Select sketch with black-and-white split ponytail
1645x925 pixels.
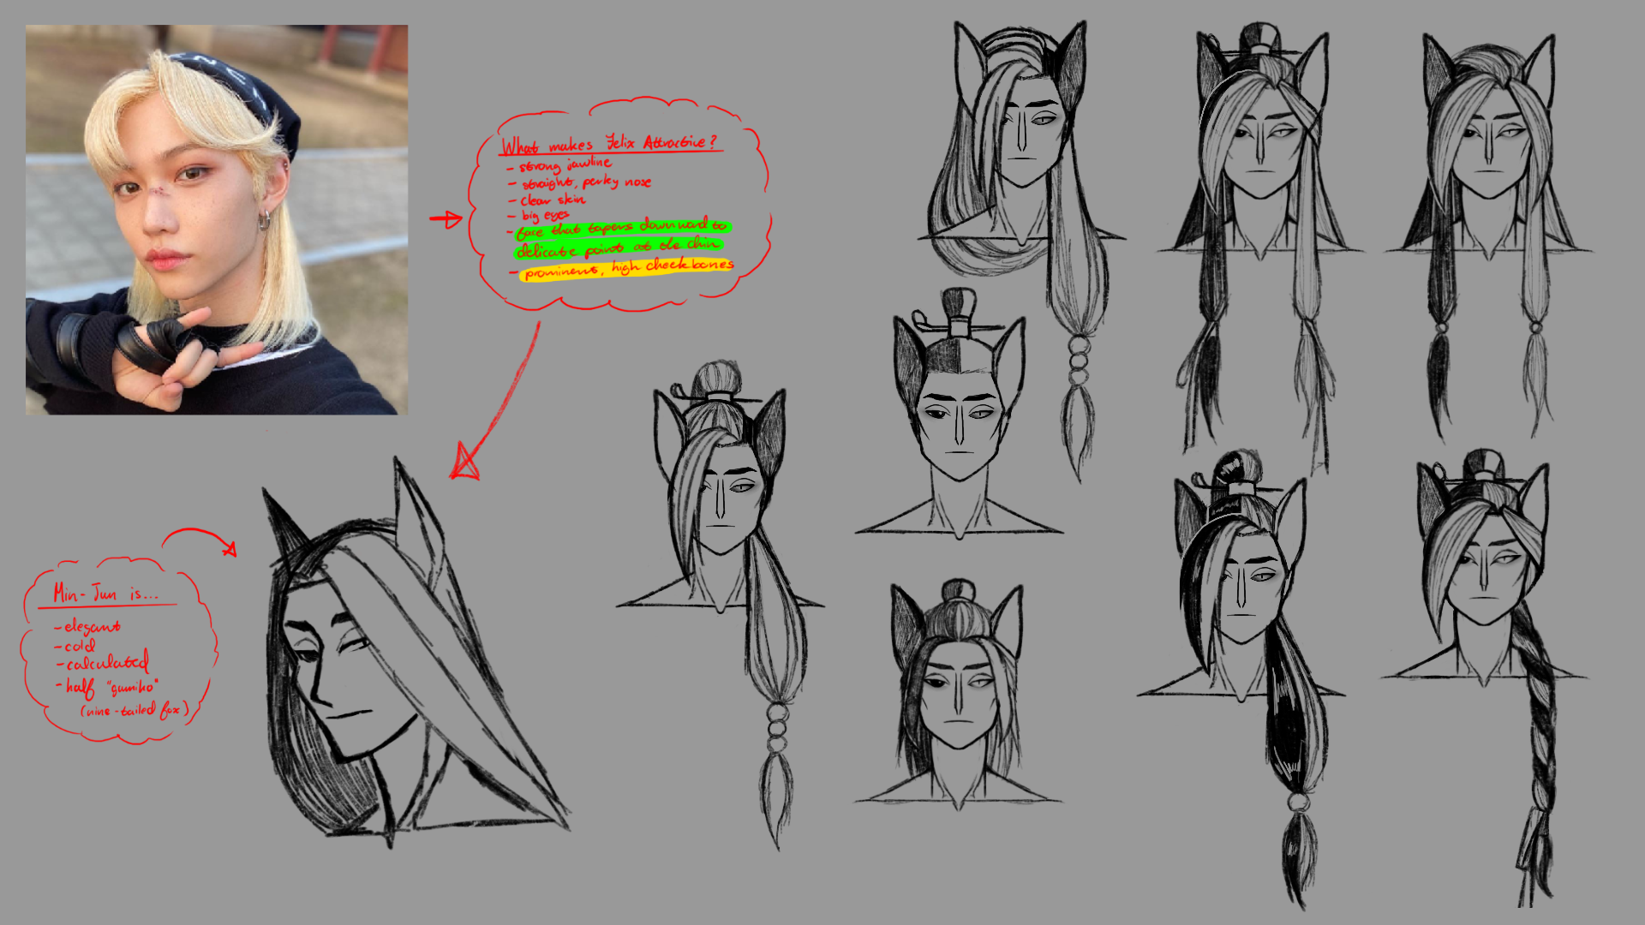1241,680
